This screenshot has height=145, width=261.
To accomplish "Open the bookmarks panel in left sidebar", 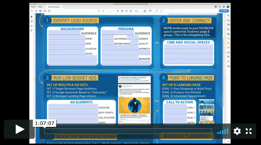I will (31, 26).
